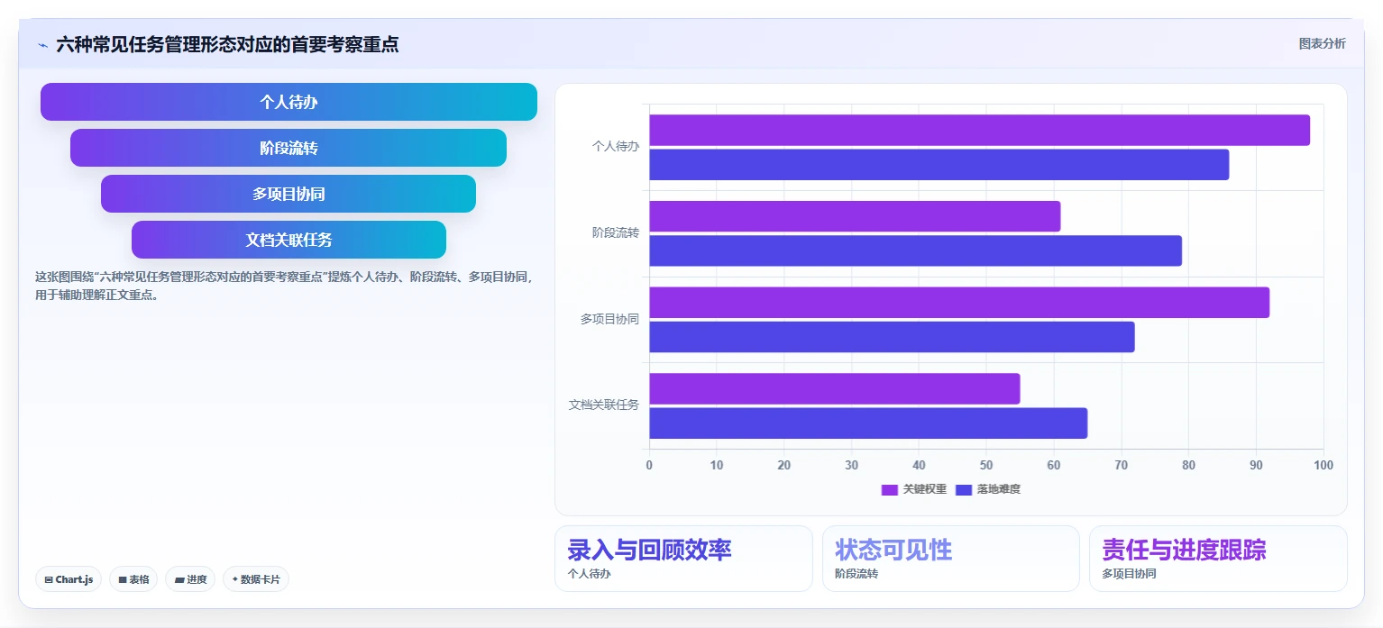Click the x-axis tick value 50
The height and width of the screenshot is (628, 1383).
point(986,465)
